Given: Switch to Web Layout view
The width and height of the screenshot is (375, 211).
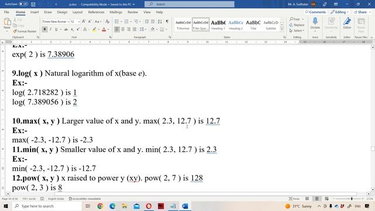Looking at the screenshot, I should [x=327, y=199].
